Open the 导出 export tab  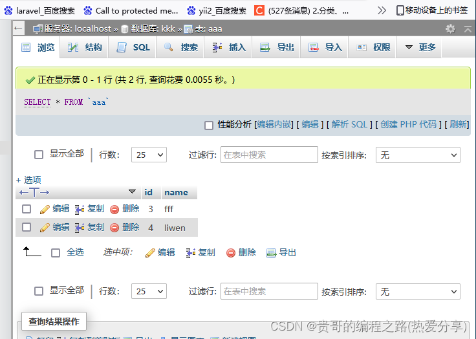(x=277, y=47)
